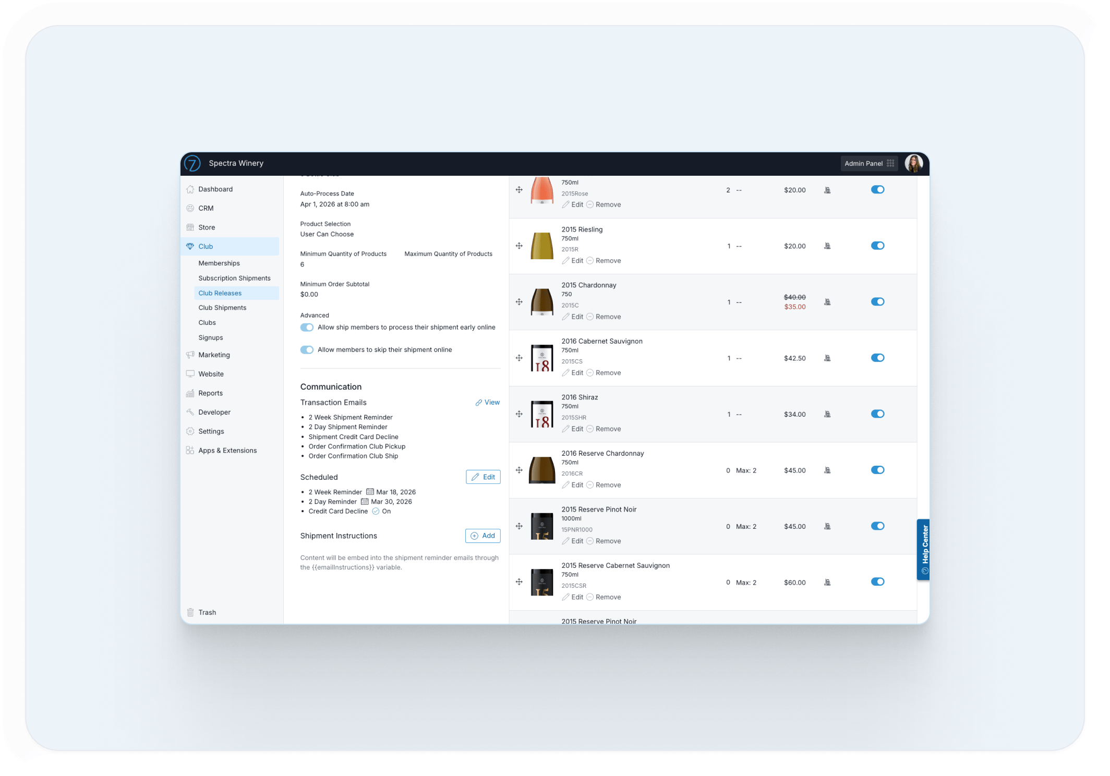Select Club Shipments submenu item
Screen dimensions: 1110x776
222,308
